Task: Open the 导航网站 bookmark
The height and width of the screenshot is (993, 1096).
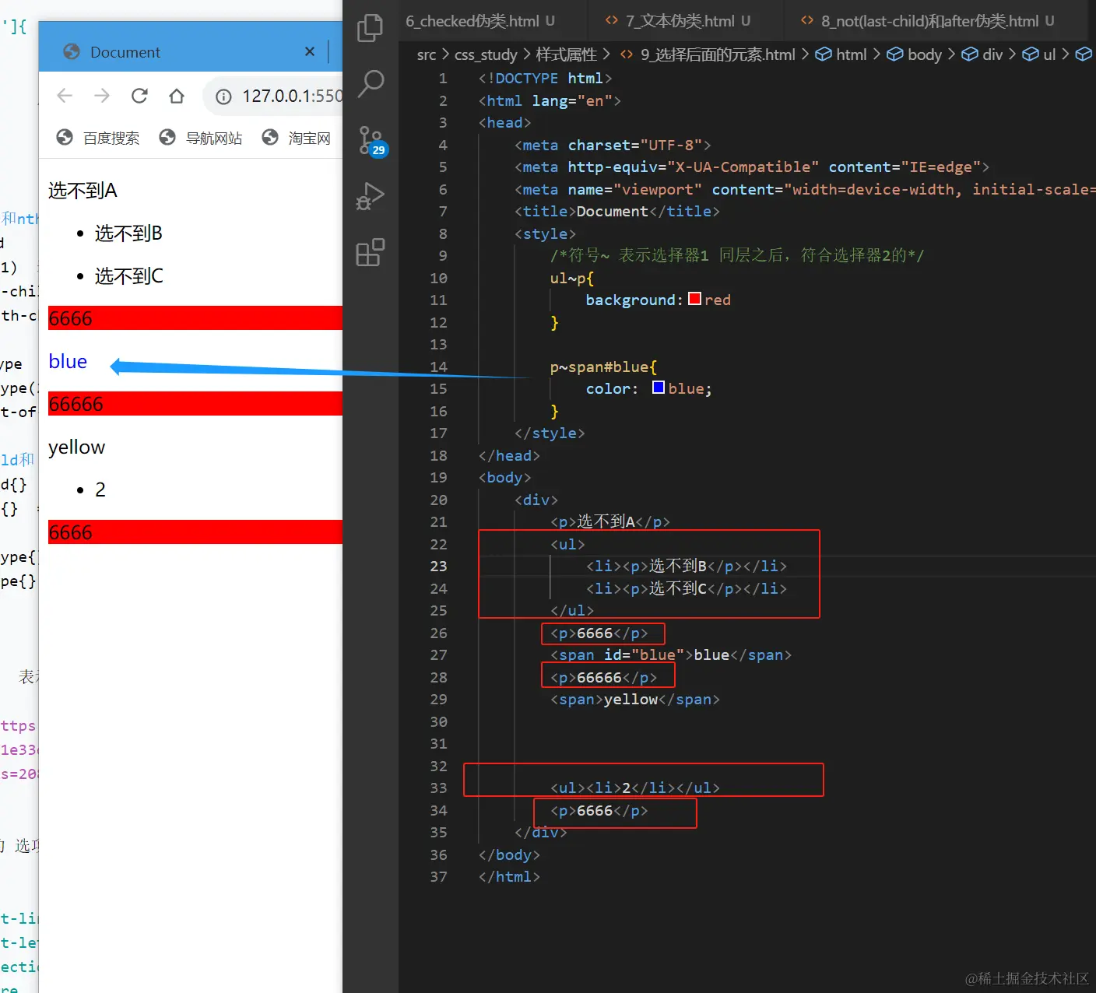Action: (201, 138)
